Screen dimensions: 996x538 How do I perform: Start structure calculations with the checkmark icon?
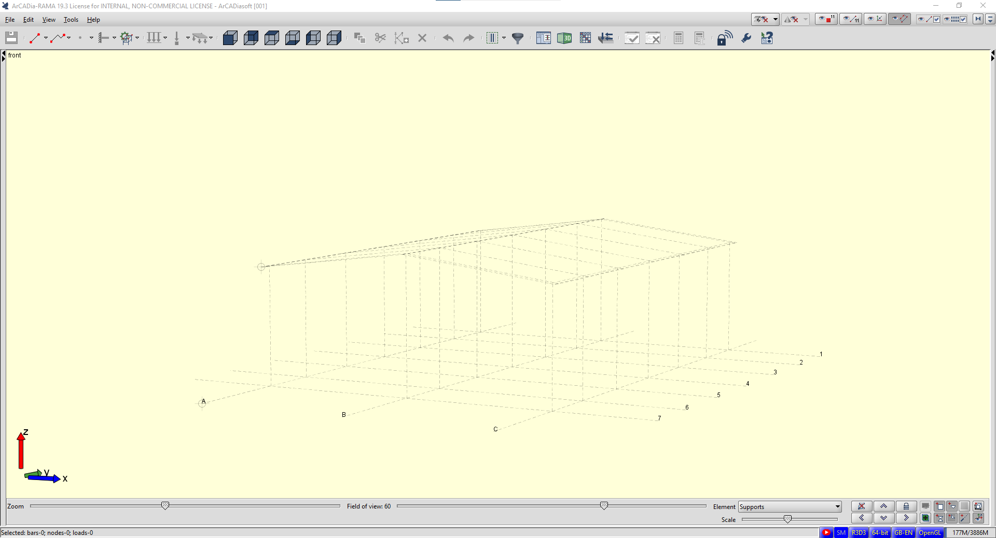tap(632, 38)
